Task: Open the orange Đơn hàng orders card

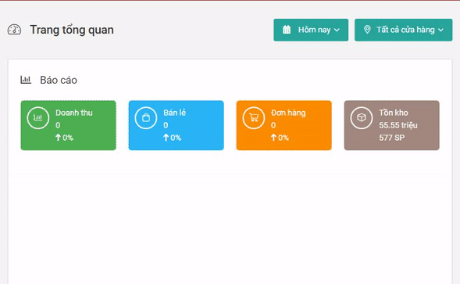Action: (x=284, y=125)
